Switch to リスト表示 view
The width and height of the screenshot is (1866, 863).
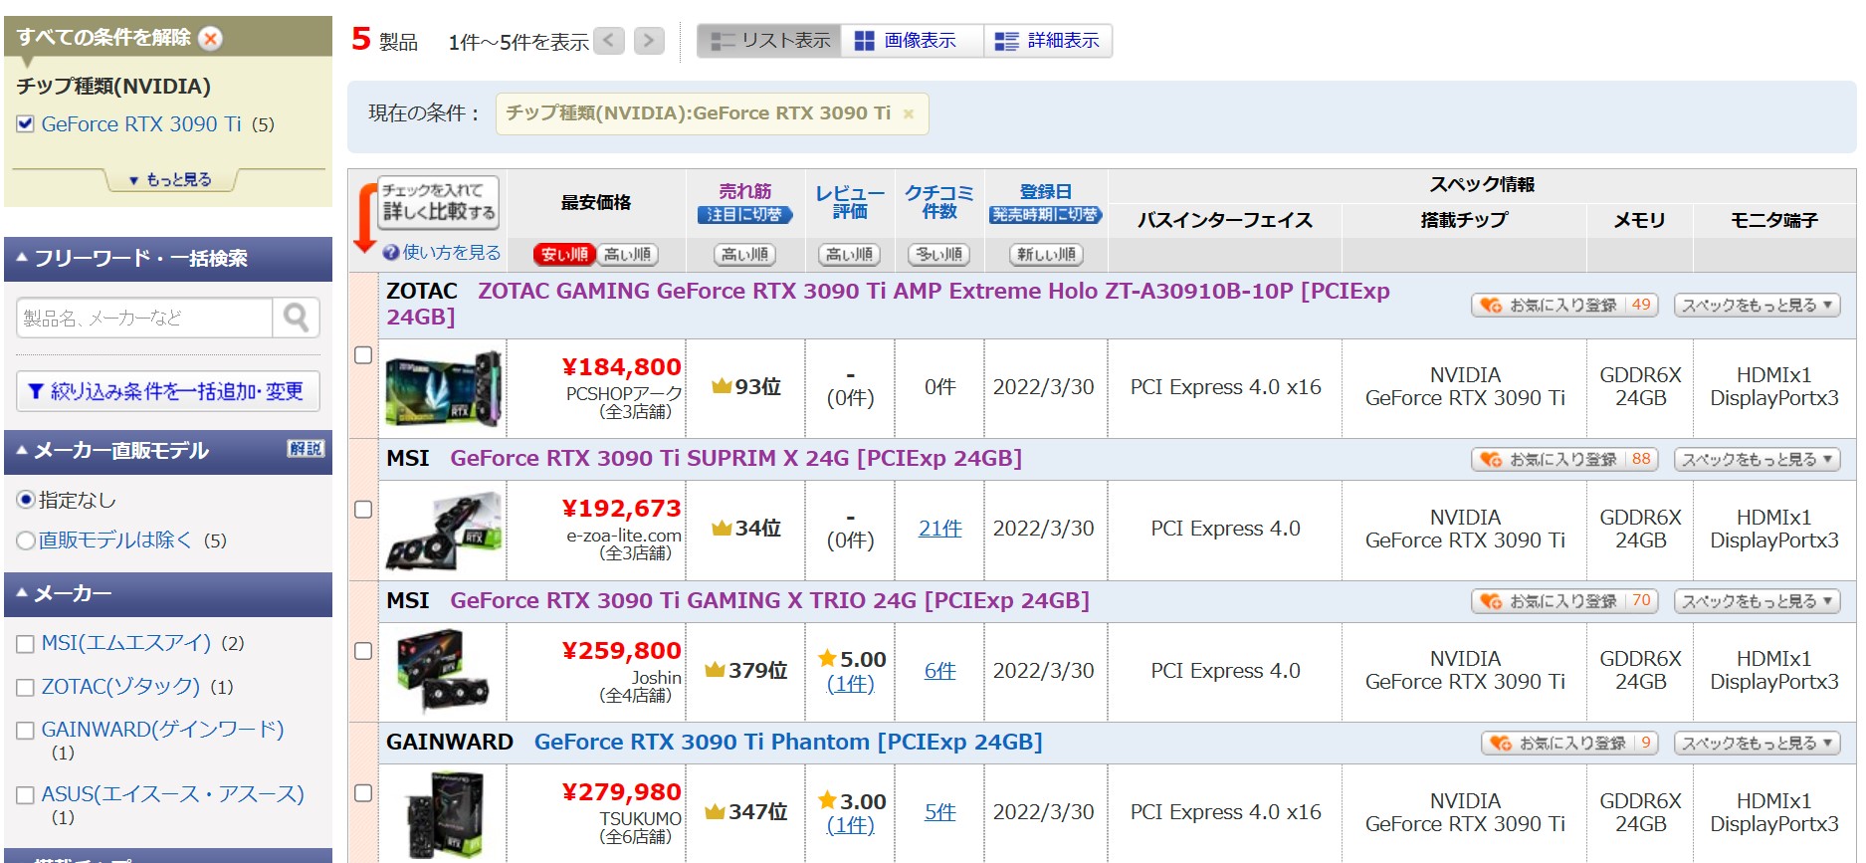click(x=769, y=41)
